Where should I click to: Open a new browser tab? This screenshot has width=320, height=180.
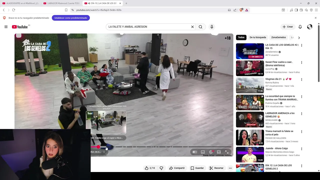click(x=126, y=3)
